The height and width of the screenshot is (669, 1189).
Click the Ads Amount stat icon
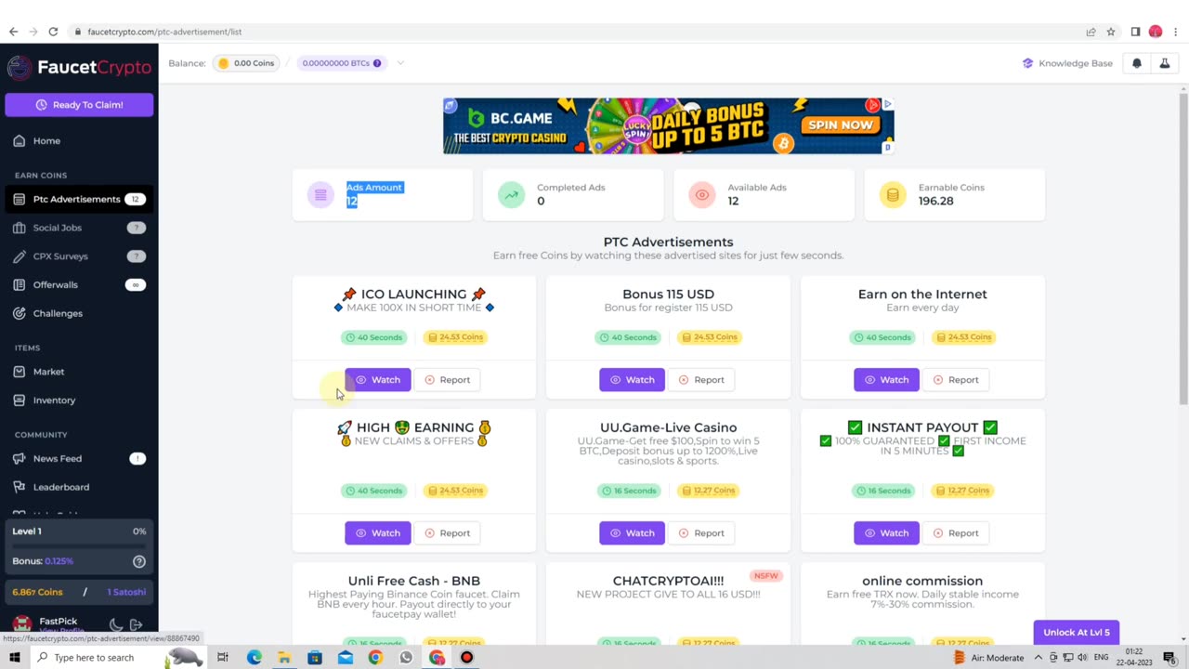pos(320,194)
